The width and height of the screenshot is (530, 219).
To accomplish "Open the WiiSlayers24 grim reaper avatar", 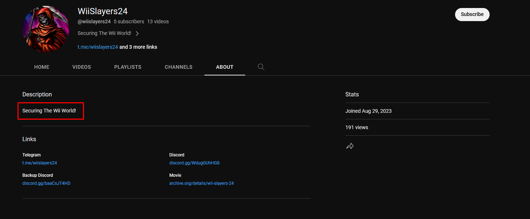I will [x=46, y=29].
